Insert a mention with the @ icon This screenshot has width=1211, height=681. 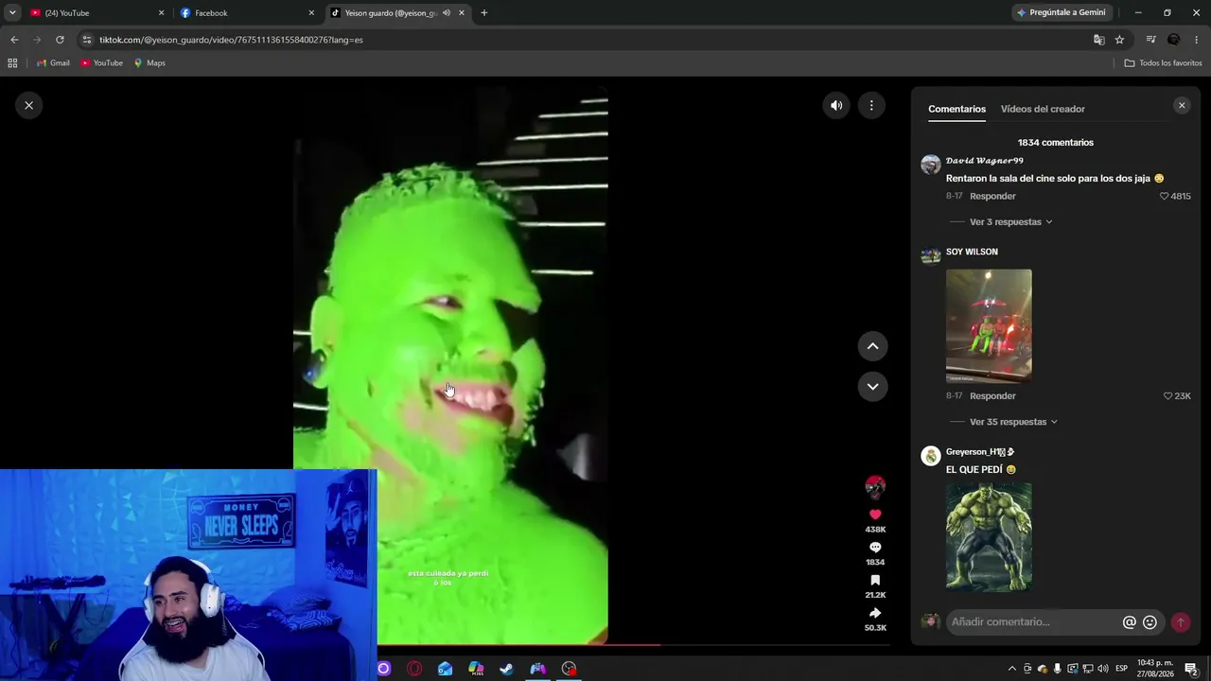click(1129, 622)
